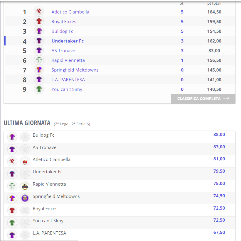Click You can t Simy jersey in Ultima Giornata
This screenshot has width=241, height=241.
click(x=12, y=223)
